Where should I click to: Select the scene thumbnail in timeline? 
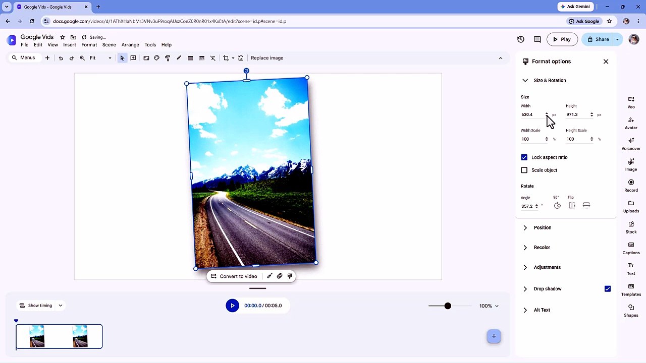coord(59,337)
